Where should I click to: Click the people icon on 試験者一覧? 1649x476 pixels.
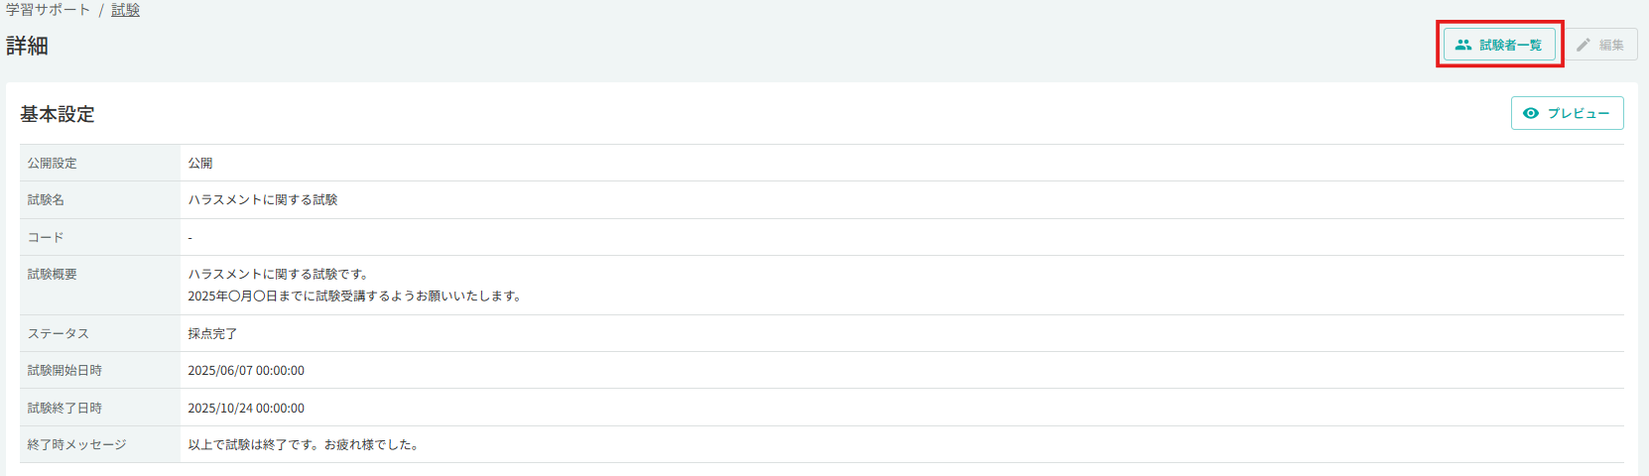1462,45
